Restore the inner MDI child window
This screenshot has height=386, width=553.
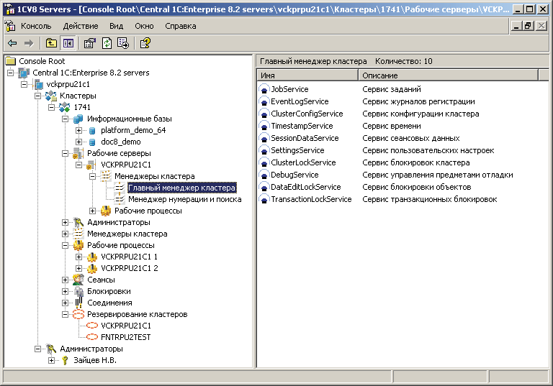point(528,26)
